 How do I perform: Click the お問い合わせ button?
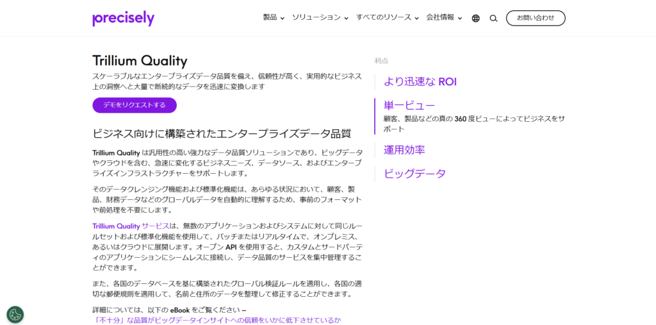pyautogui.click(x=536, y=18)
